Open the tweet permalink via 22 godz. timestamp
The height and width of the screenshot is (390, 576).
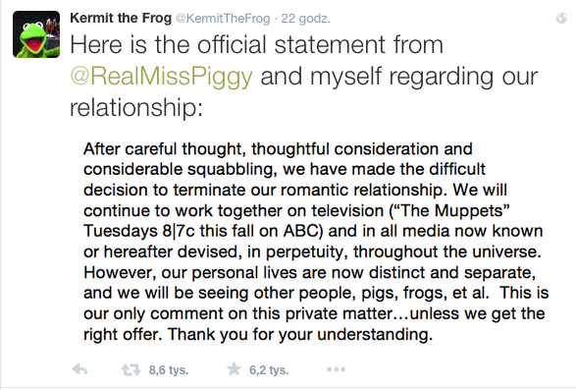305,18
